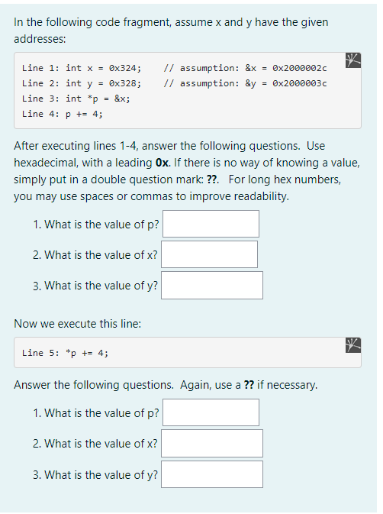383x514 pixels.
Task: Click the bold '0x' in the instructions
Action: coord(163,163)
